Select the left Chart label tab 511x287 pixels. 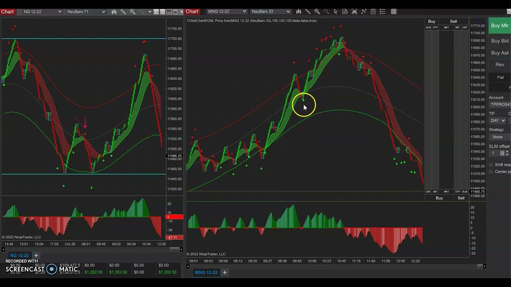point(8,12)
